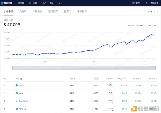Viewport: 161px width, 113px height.
Task: Sort by 30-day change rate column
Action: click(x=152, y=79)
